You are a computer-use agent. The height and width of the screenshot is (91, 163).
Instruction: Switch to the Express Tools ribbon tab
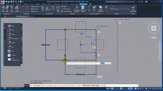65,4
